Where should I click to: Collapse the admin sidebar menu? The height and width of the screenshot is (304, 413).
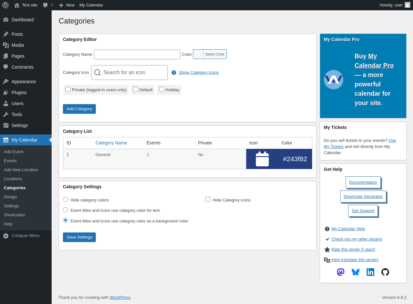[26, 236]
